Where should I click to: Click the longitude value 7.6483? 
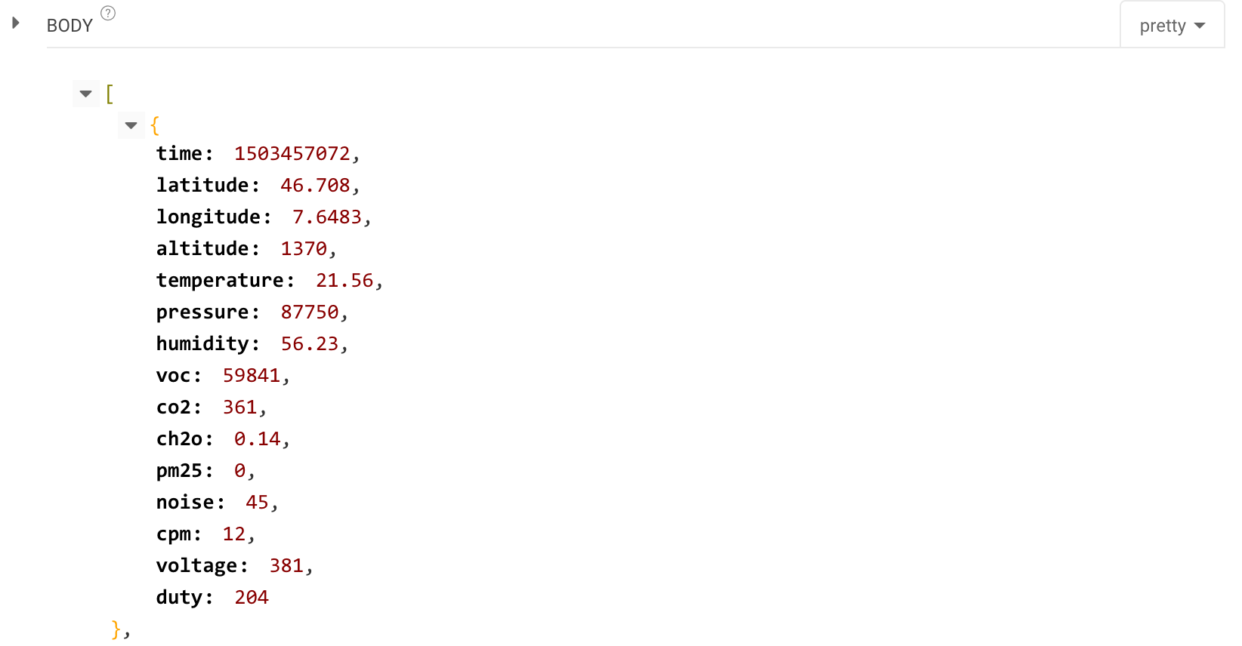(x=327, y=217)
